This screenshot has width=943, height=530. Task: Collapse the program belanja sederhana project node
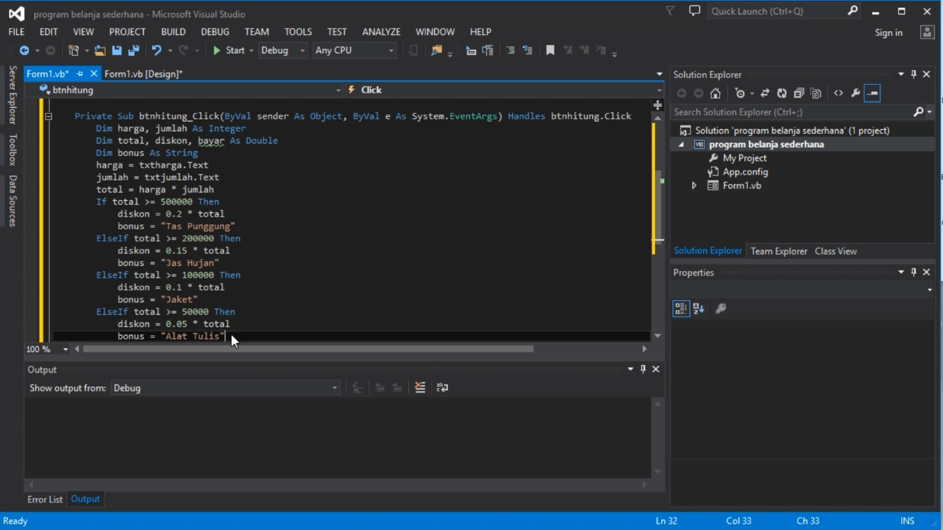point(681,144)
